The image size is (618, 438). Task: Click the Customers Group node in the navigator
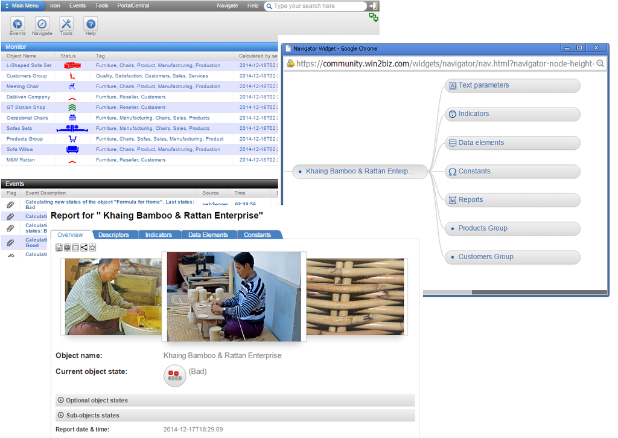coord(512,257)
